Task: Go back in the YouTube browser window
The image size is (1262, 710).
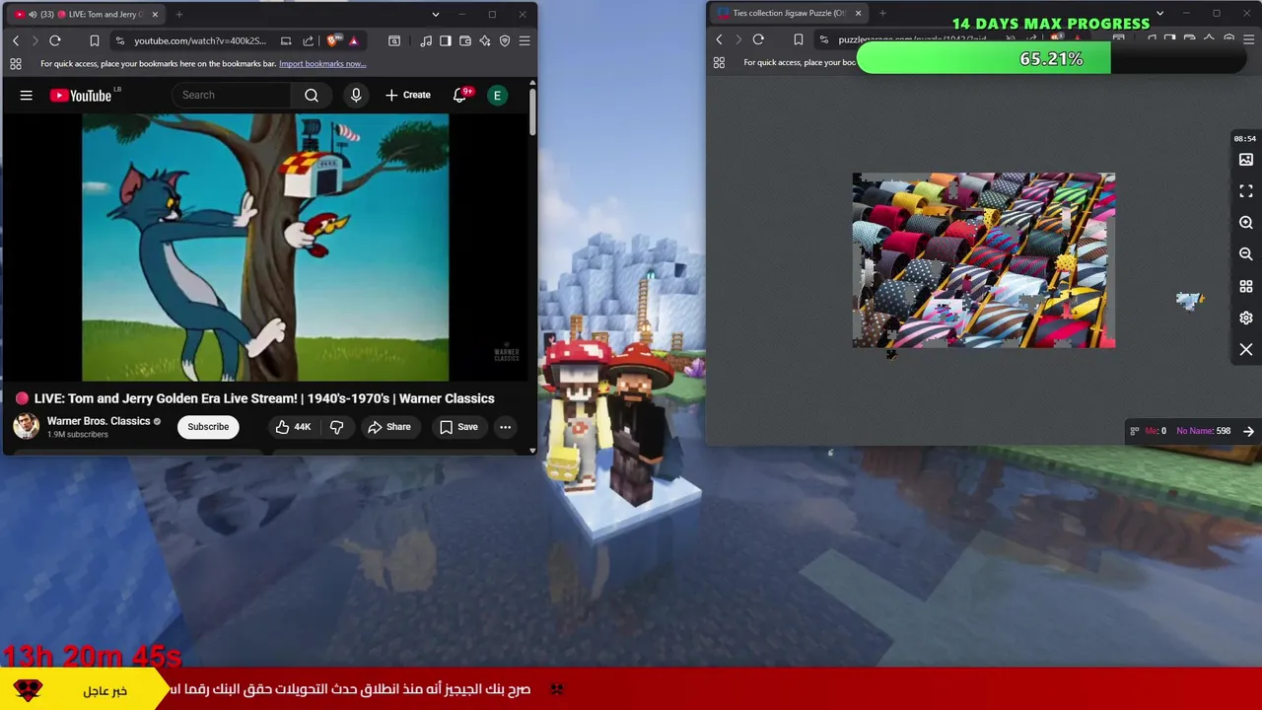Action: 16,40
